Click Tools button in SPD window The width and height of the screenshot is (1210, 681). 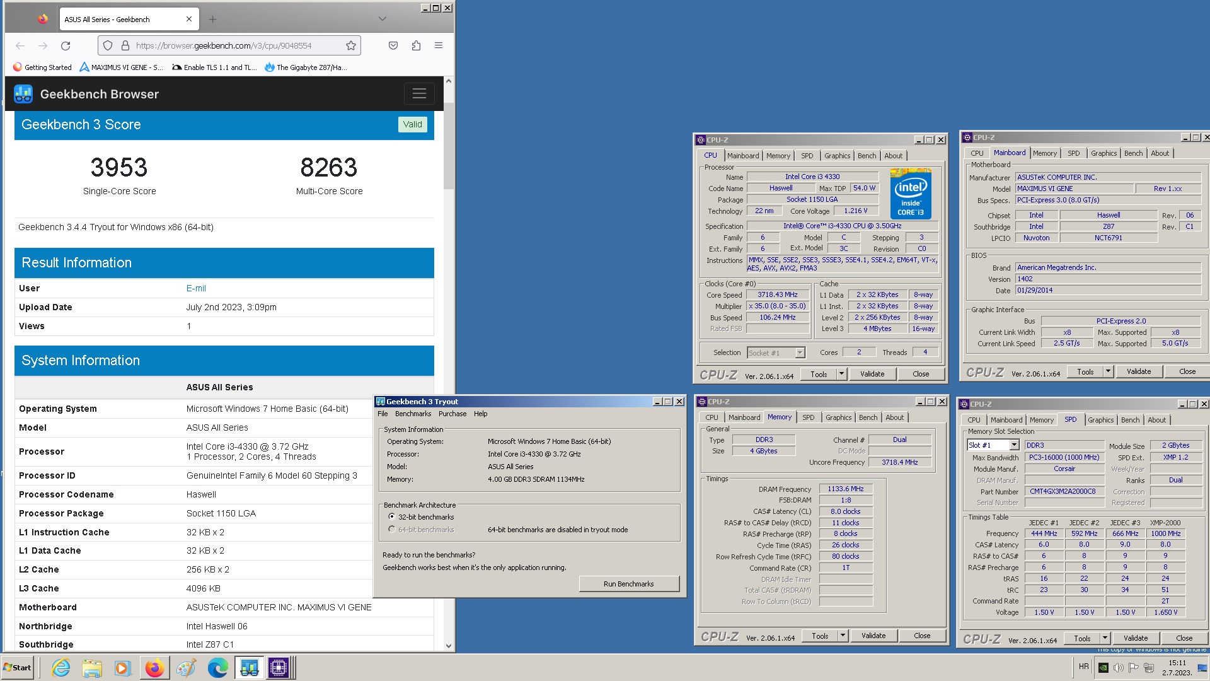click(x=1082, y=638)
